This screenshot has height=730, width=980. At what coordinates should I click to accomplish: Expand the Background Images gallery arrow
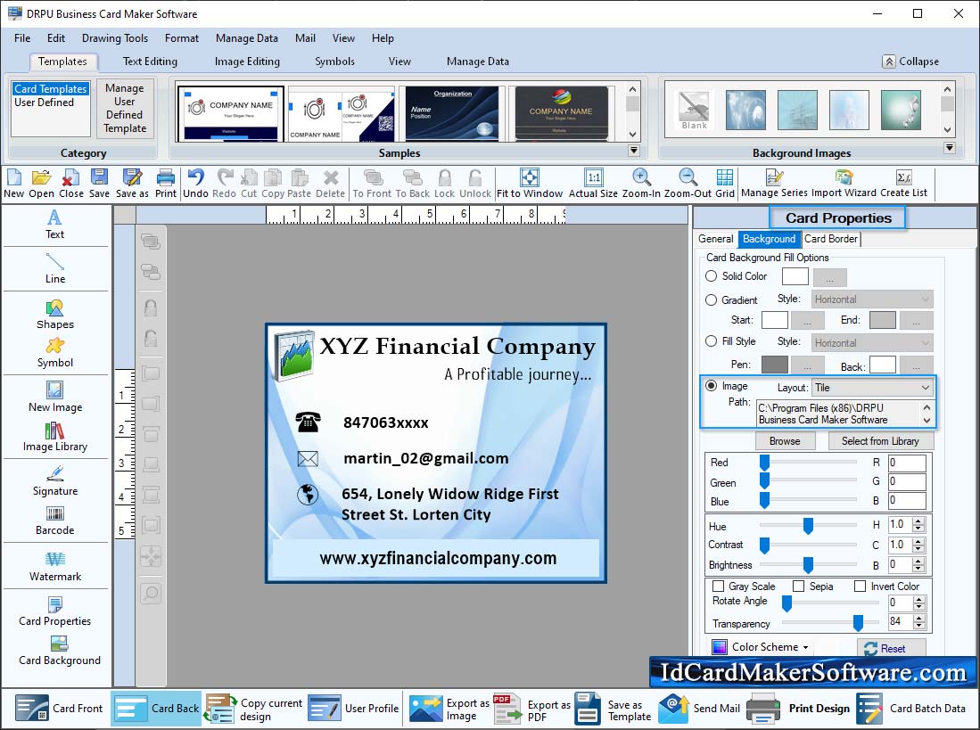pos(950,148)
